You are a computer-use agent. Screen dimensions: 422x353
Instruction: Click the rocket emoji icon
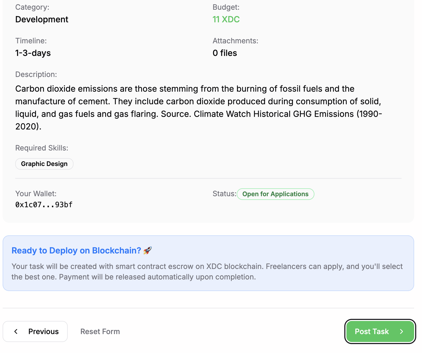point(147,251)
